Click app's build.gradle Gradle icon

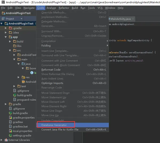click(x=15, y=95)
